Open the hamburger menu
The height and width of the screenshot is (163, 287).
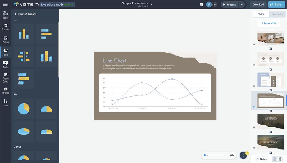(x=5, y=4)
